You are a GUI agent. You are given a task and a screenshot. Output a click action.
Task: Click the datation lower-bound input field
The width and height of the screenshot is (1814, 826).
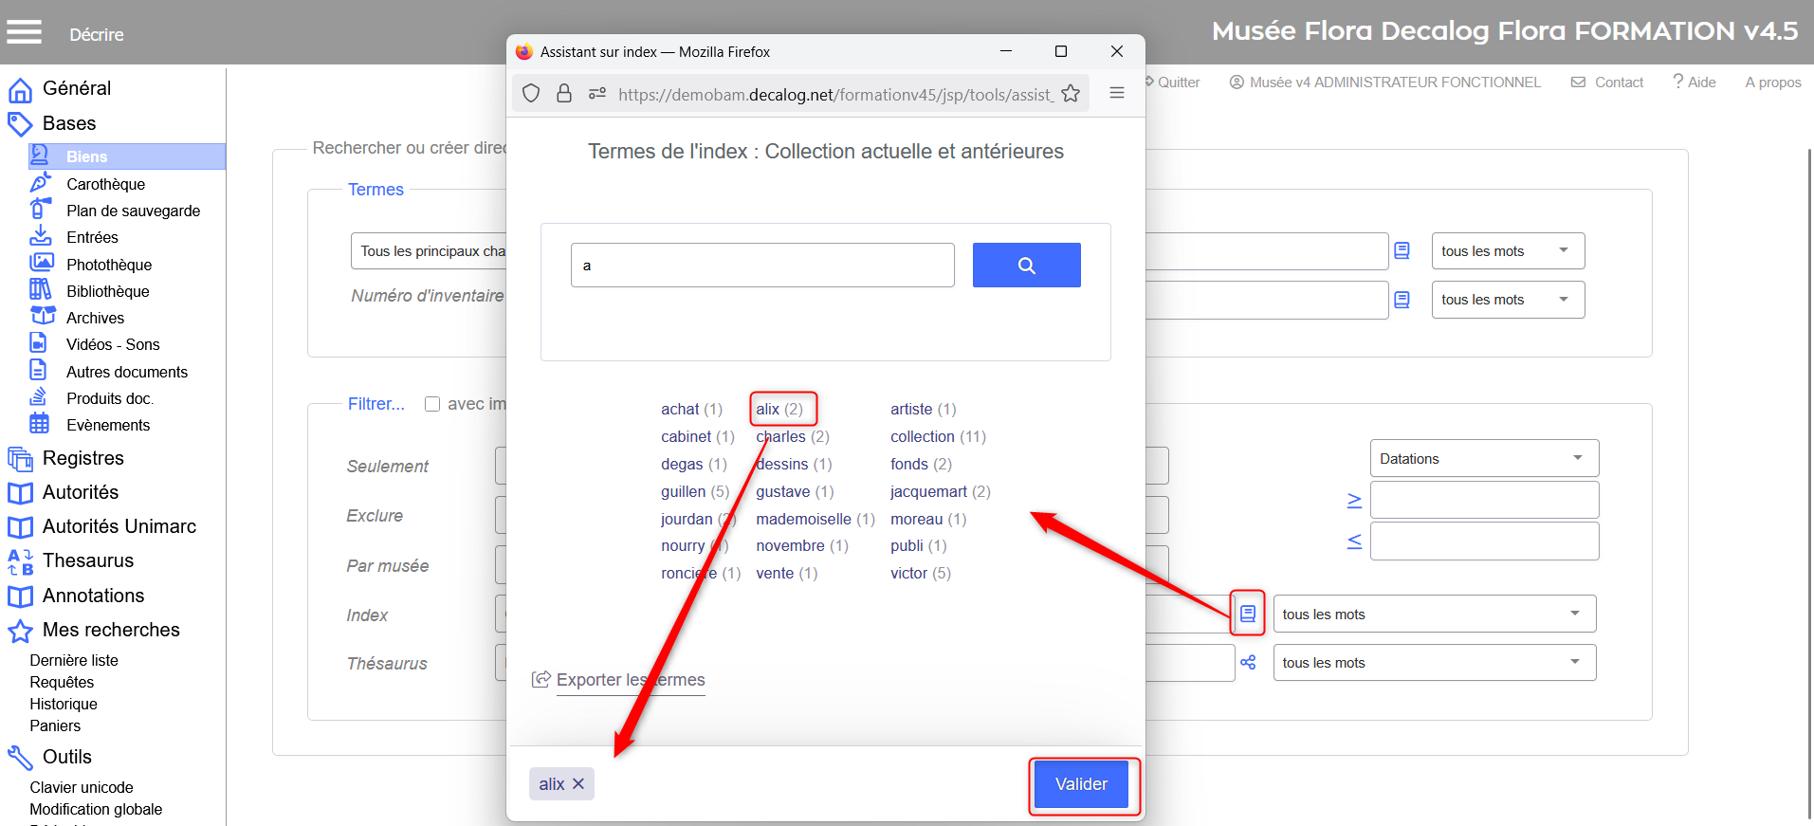click(x=1484, y=499)
